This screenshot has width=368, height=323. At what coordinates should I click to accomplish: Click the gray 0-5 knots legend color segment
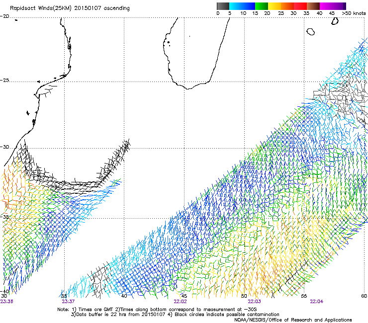(223, 6)
